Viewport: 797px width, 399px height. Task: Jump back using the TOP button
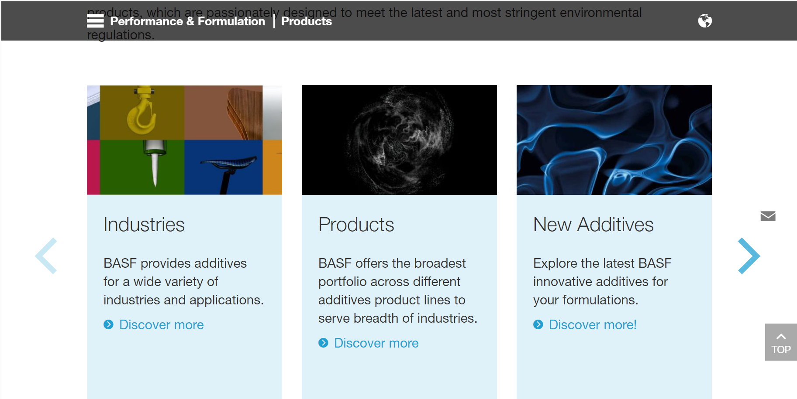click(x=781, y=342)
